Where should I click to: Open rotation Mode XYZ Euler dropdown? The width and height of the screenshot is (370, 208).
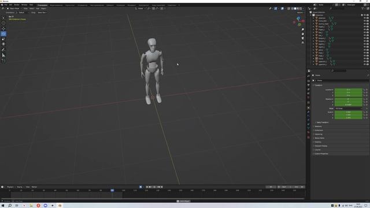(x=348, y=109)
